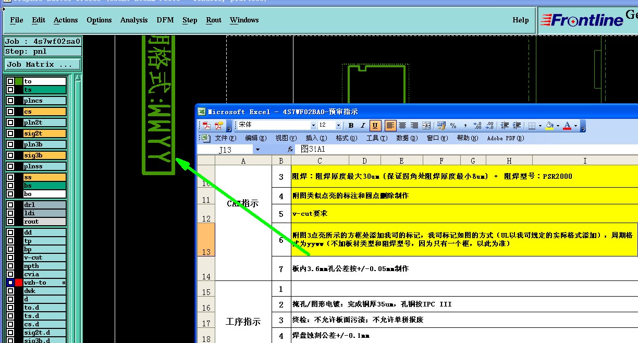Select column C header in Excel

[320, 161]
